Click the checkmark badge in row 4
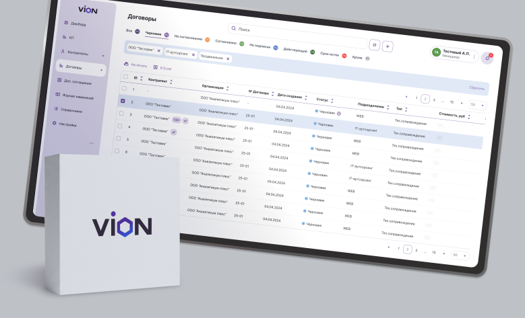Viewport: 525px width, 318px height. click(x=173, y=132)
